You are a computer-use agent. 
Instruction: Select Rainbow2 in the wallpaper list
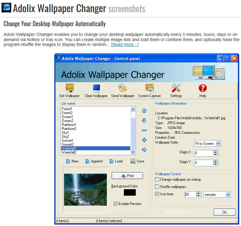(96, 129)
